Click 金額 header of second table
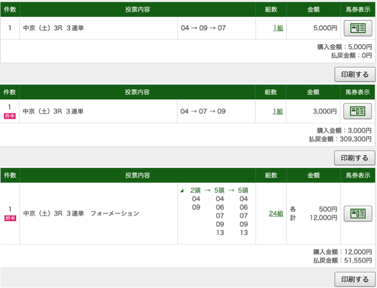This screenshot has height=288, width=377. 313,92
